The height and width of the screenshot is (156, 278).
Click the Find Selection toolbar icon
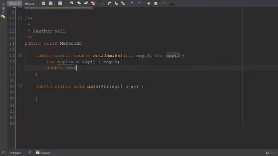72,3
